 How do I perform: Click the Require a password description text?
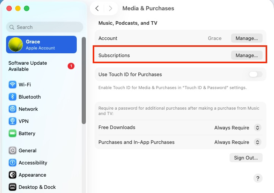(x=179, y=111)
